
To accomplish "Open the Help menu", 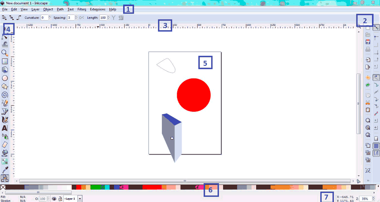I will (113, 9).
